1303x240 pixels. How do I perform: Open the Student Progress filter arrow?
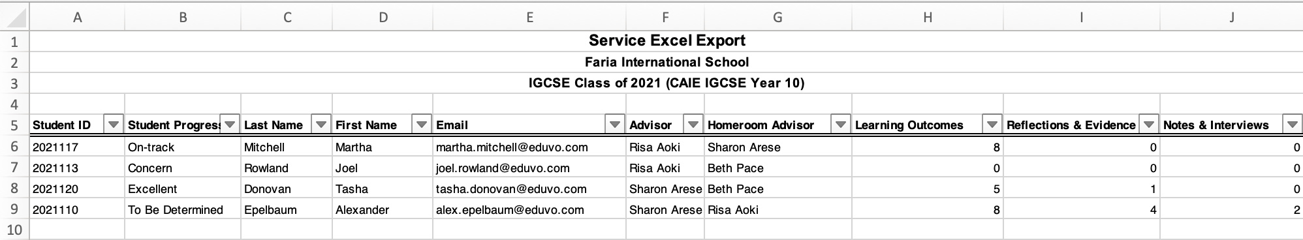(230, 125)
